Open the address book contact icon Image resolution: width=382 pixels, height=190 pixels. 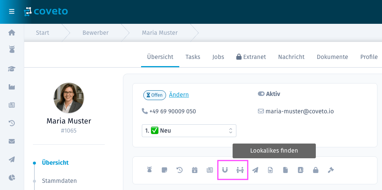(301, 170)
